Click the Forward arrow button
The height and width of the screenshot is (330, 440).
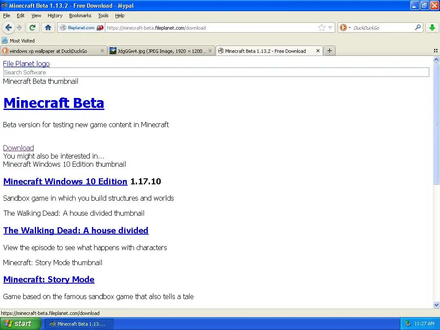[19, 27]
